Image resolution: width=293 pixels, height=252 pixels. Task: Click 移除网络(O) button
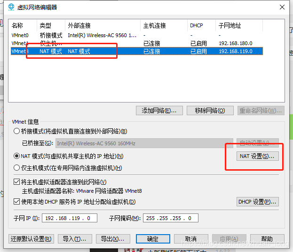point(210,110)
